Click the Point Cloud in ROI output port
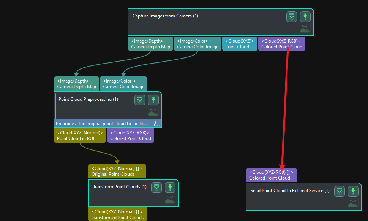368x221 pixels. (x=80, y=135)
